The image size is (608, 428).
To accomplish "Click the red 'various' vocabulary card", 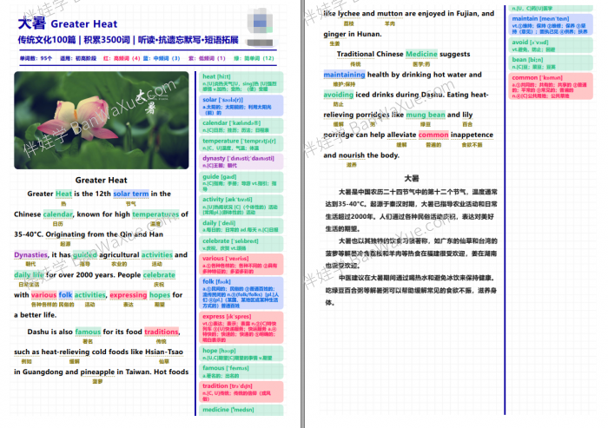I will point(241,264).
